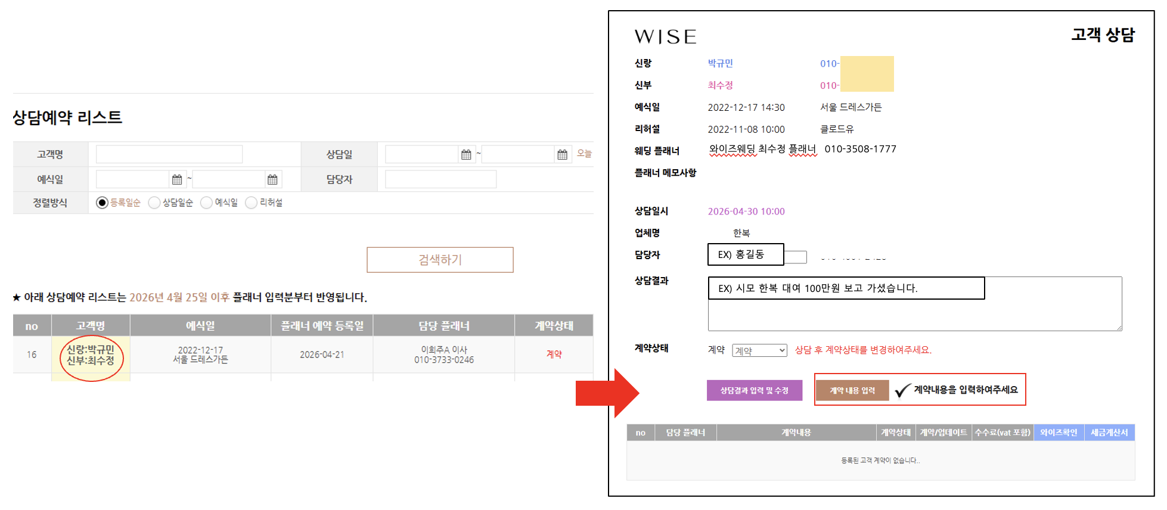Focus the 고객명 search input field

coord(169,154)
